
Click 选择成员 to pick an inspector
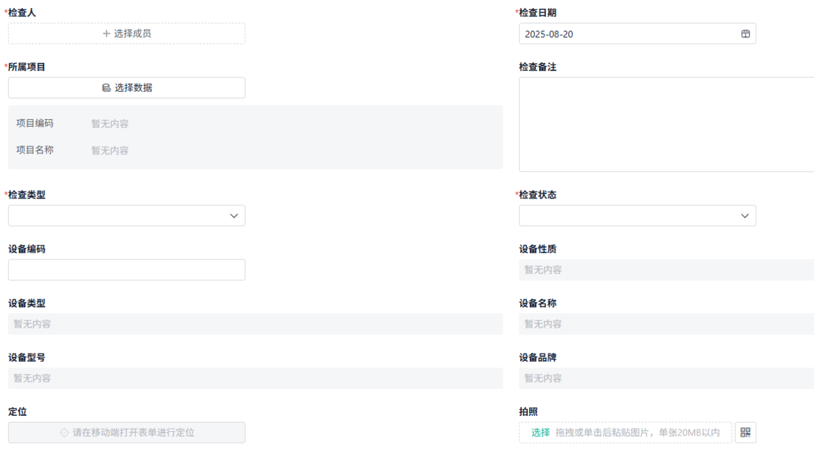coord(126,33)
